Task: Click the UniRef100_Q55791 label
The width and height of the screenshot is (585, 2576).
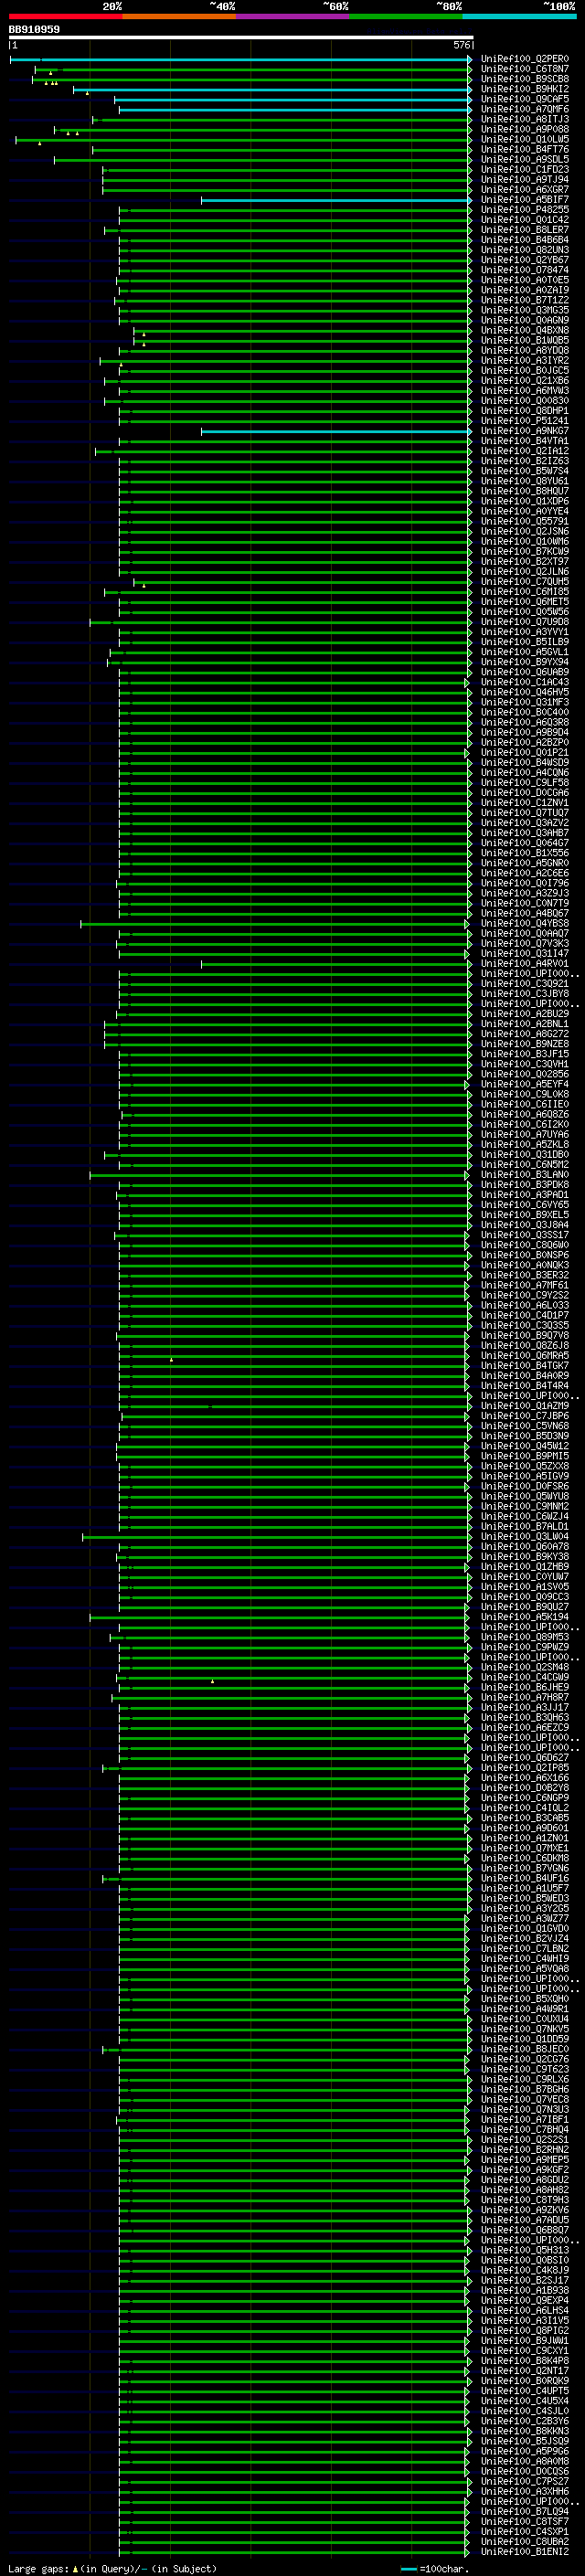Action: click(x=525, y=521)
